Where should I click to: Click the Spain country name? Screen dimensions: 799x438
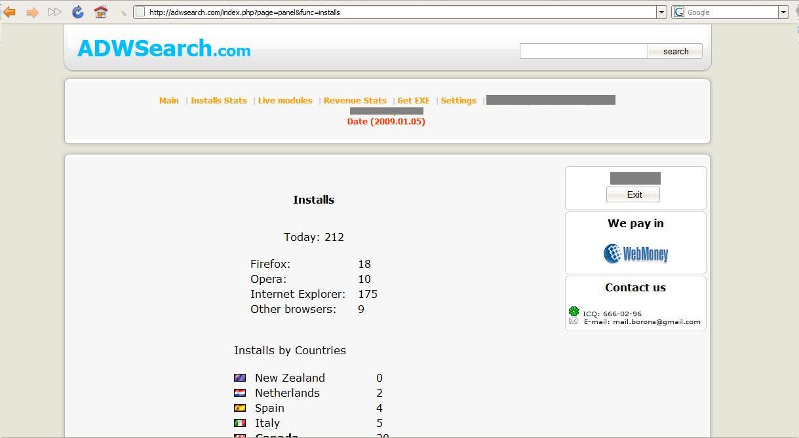click(x=269, y=408)
